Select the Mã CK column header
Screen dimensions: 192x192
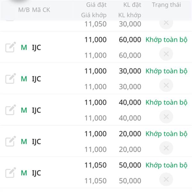coord(41,10)
